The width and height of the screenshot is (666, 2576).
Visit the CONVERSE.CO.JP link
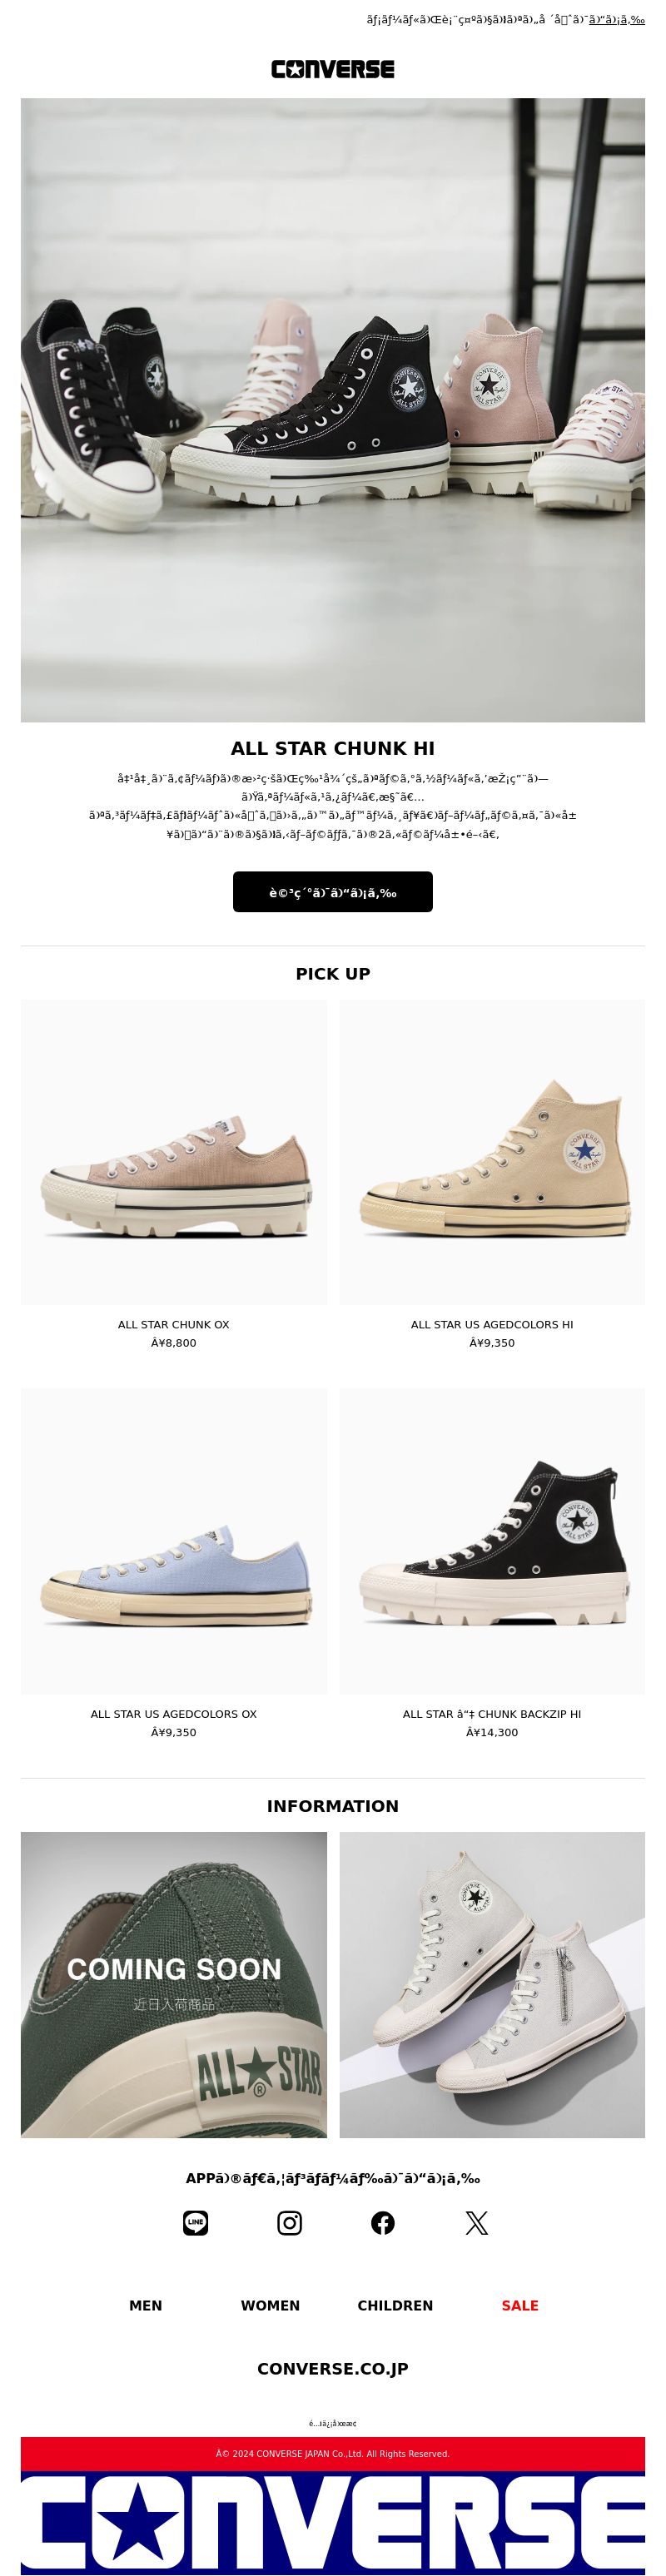tap(333, 2369)
